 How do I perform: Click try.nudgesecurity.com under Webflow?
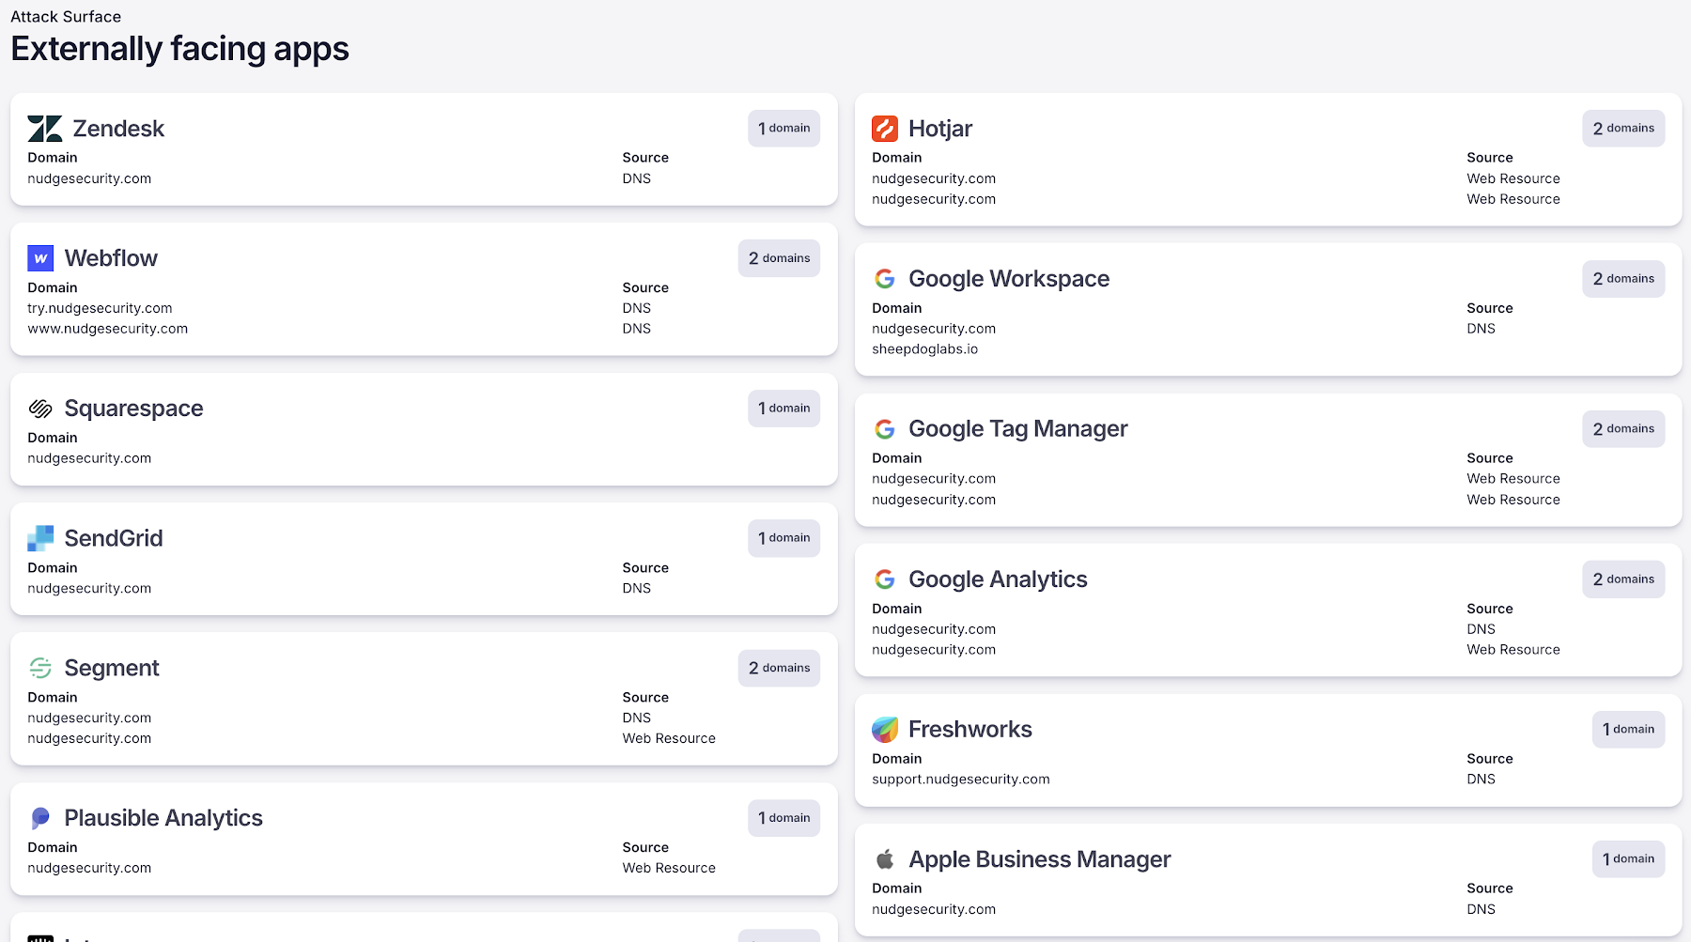[x=100, y=308]
